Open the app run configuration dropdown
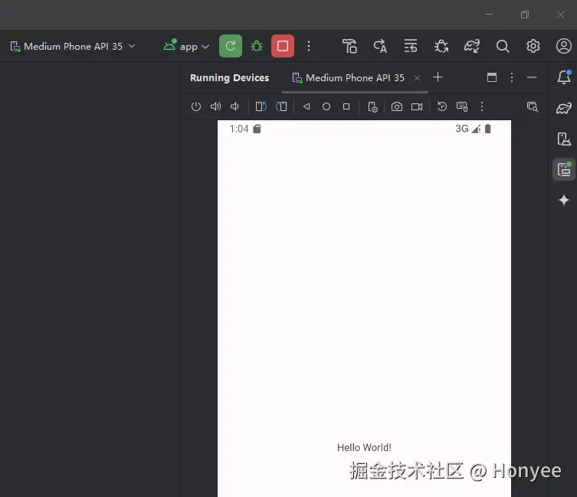The width and height of the screenshot is (577, 497). pyautogui.click(x=186, y=47)
